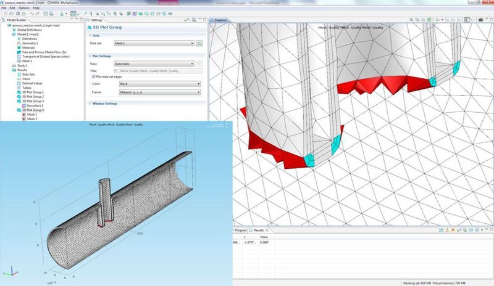The width and height of the screenshot is (494, 286).
Task: Select 3D Plot Group 2 in tree
Action: [x=33, y=96]
